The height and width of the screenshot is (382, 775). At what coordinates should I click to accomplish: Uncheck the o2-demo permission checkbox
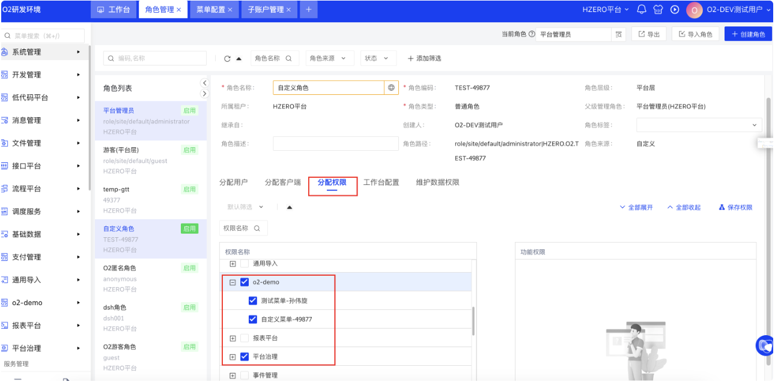coord(245,282)
